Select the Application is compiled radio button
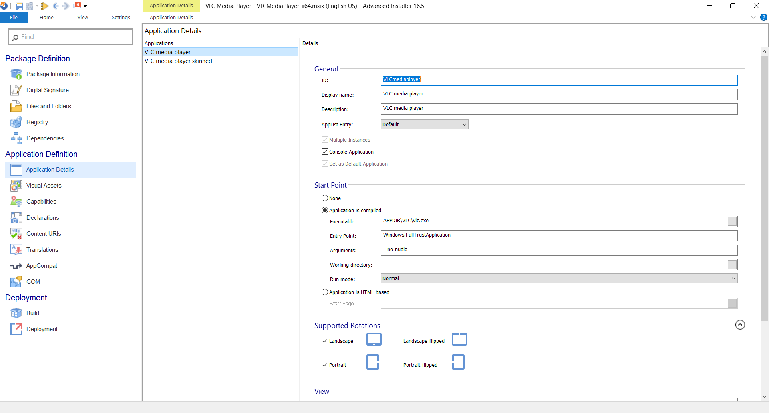Screen dimensions: 769x413 (325, 210)
